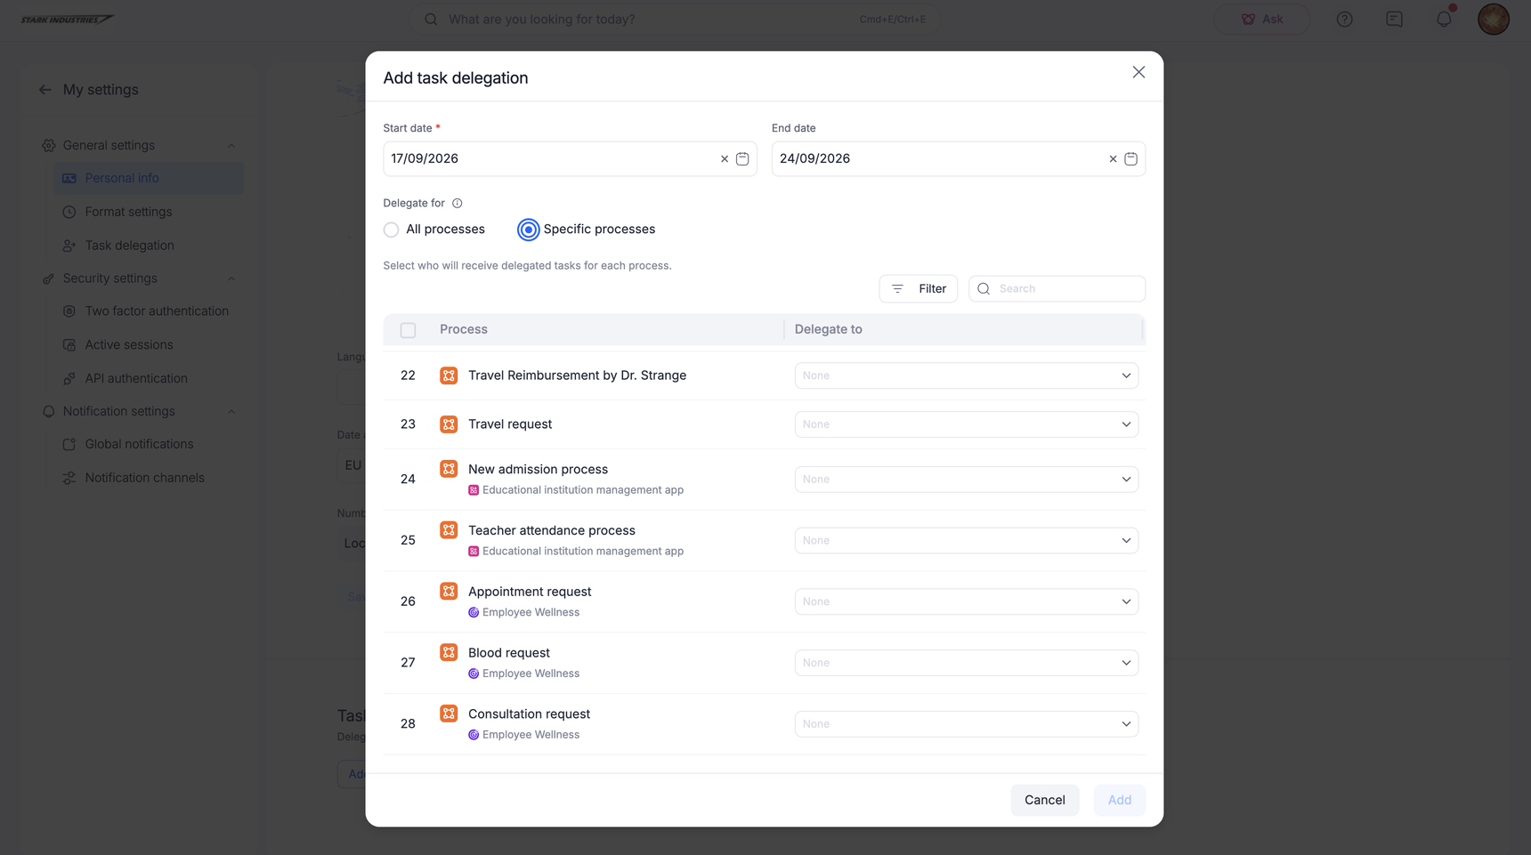The height and width of the screenshot is (855, 1531).
Task: Click the Filter button
Action: point(918,289)
